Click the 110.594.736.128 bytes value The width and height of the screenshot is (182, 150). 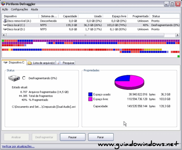[x=137, y=99]
